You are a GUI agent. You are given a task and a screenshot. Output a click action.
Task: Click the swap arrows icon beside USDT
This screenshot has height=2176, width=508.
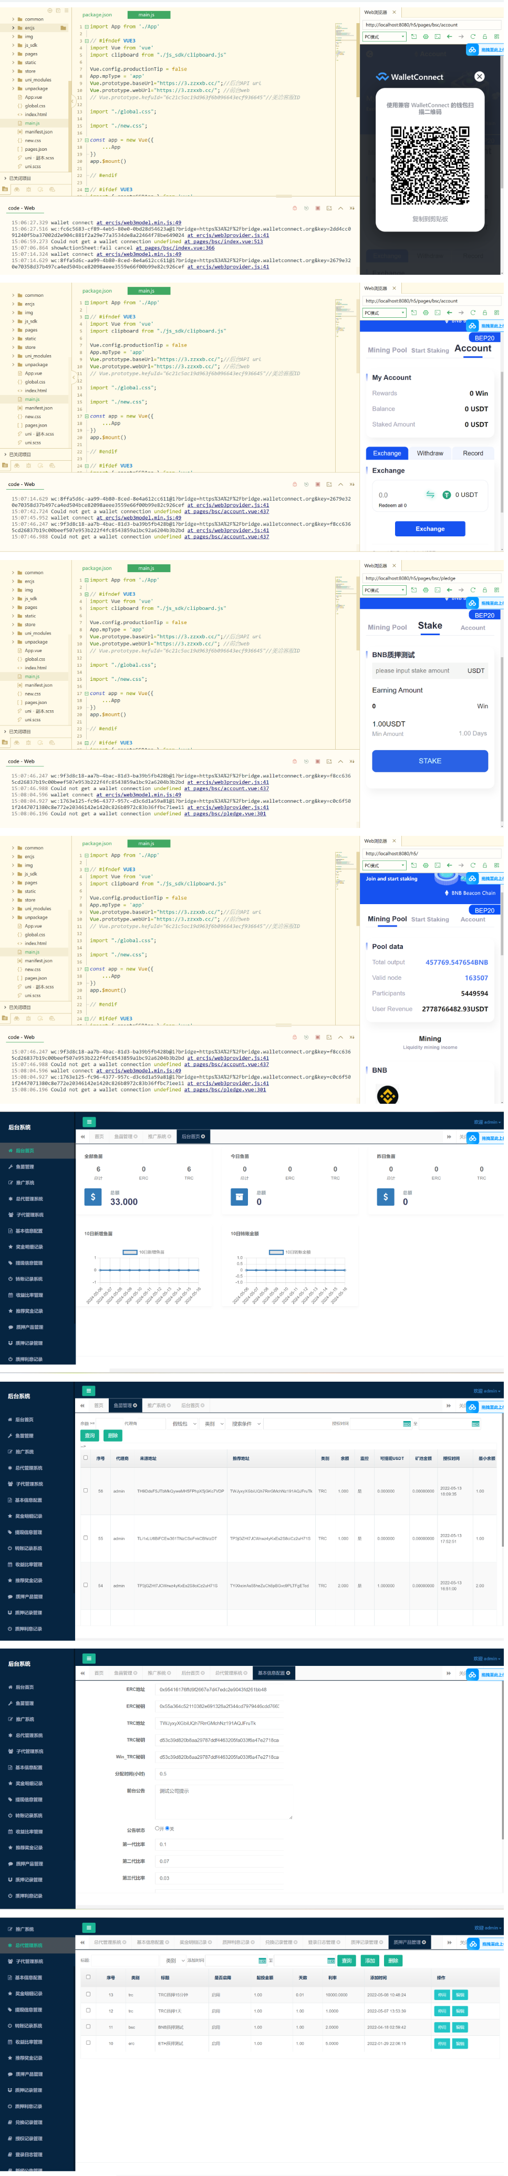(430, 494)
